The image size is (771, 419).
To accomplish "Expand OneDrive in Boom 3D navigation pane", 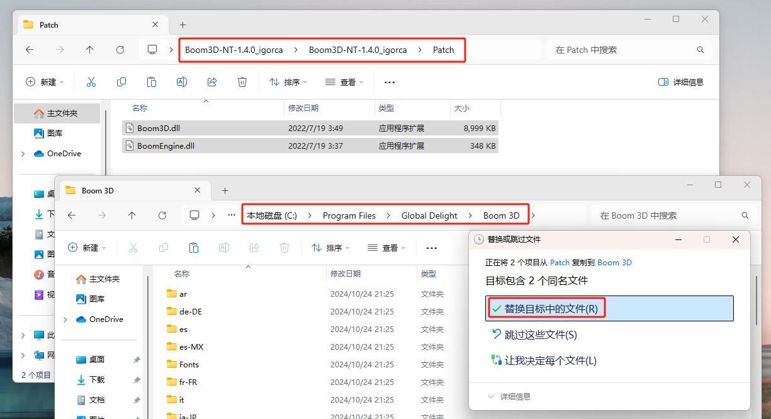I will coord(65,319).
